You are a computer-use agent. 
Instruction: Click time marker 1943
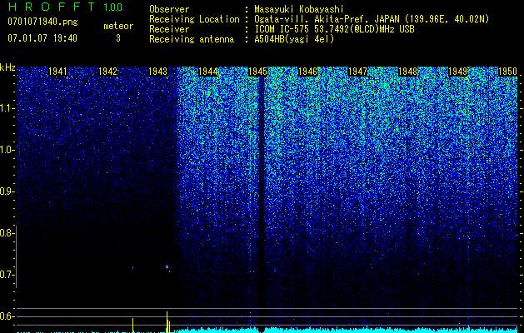[x=157, y=72]
